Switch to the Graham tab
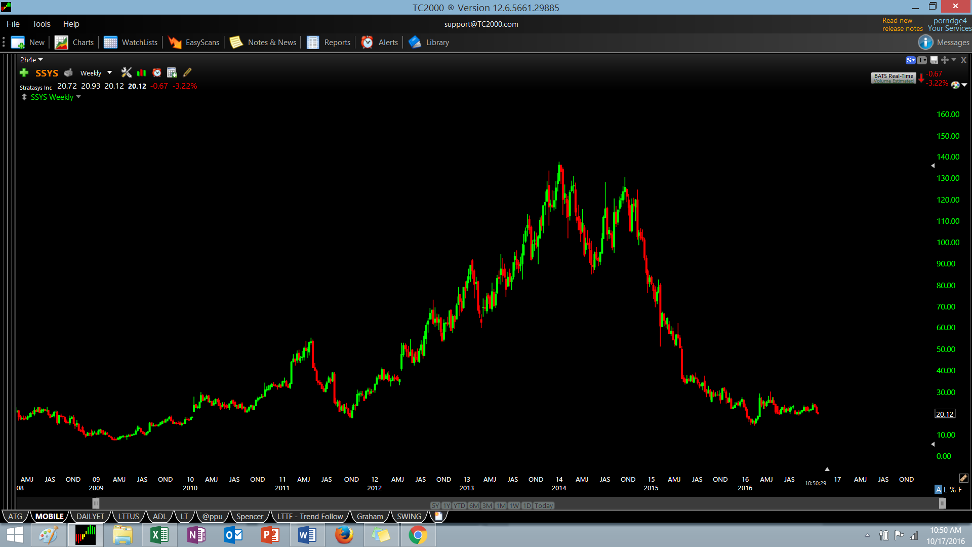 pos(370,517)
